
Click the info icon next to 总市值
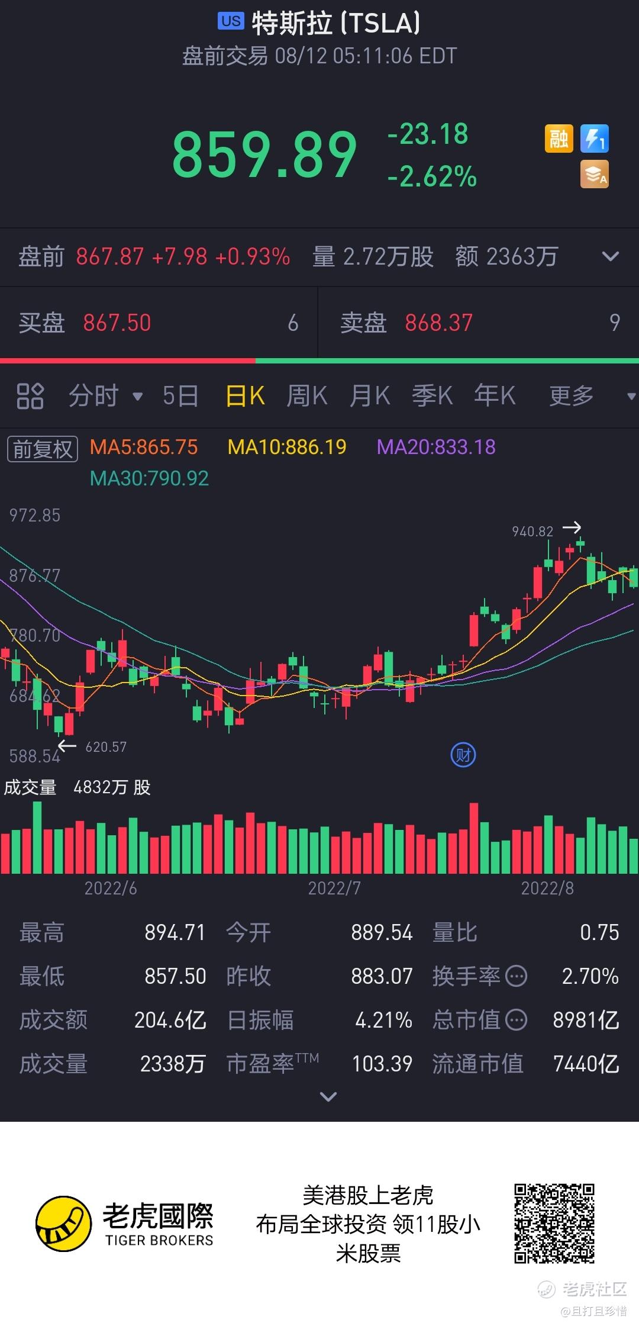click(517, 1020)
